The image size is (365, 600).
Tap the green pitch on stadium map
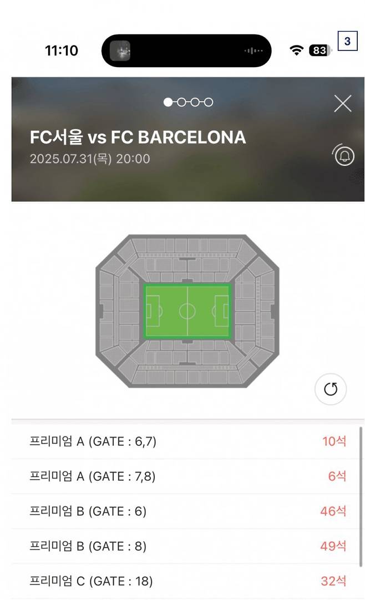[x=187, y=311]
